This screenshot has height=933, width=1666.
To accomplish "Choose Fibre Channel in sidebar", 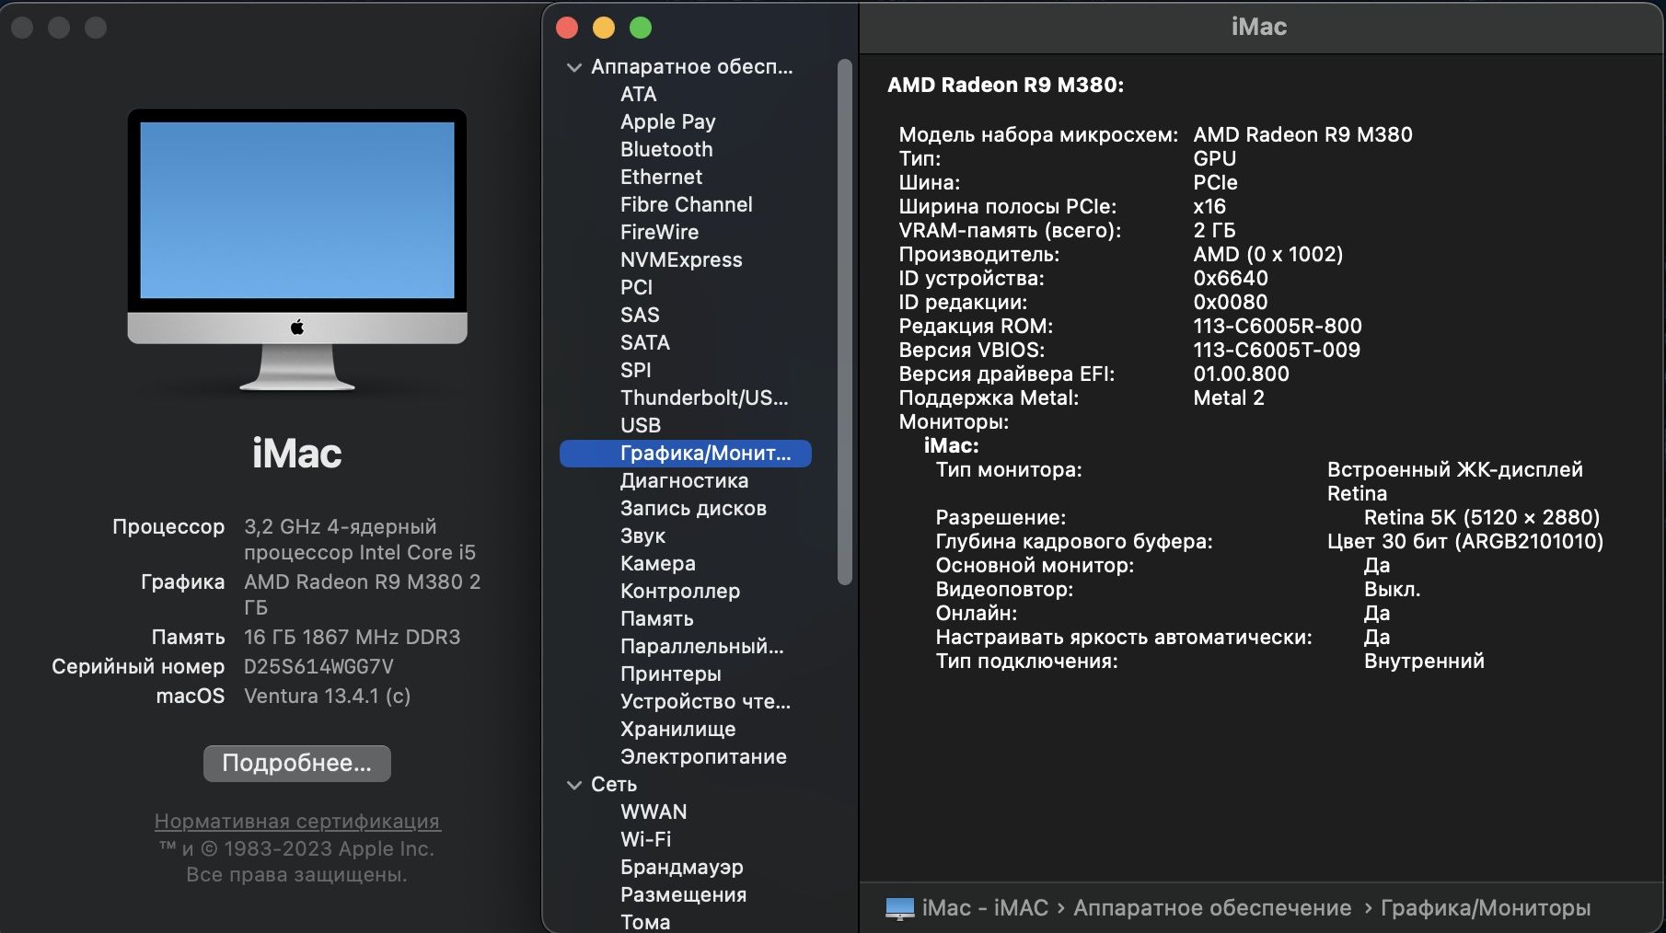I will (x=686, y=204).
